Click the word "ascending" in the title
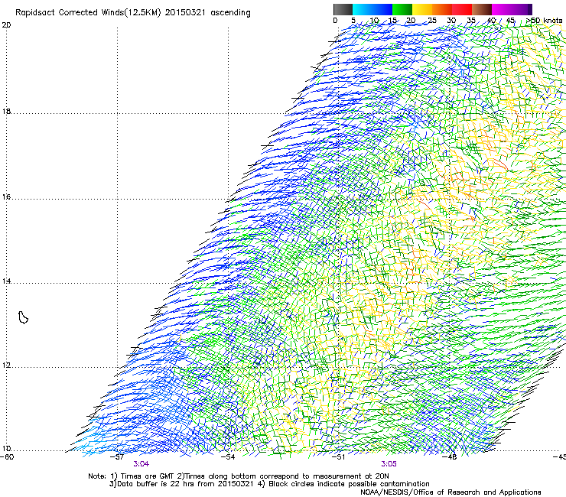The width and height of the screenshot is (566, 497). [230, 13]
